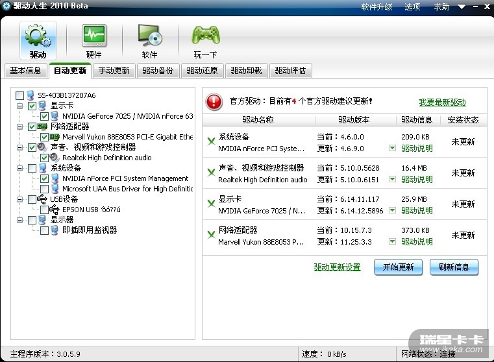The image size is (494, 362).
Task: Click the 安装状态 column header
Action: pyautogui.click(x=463, y=120)
